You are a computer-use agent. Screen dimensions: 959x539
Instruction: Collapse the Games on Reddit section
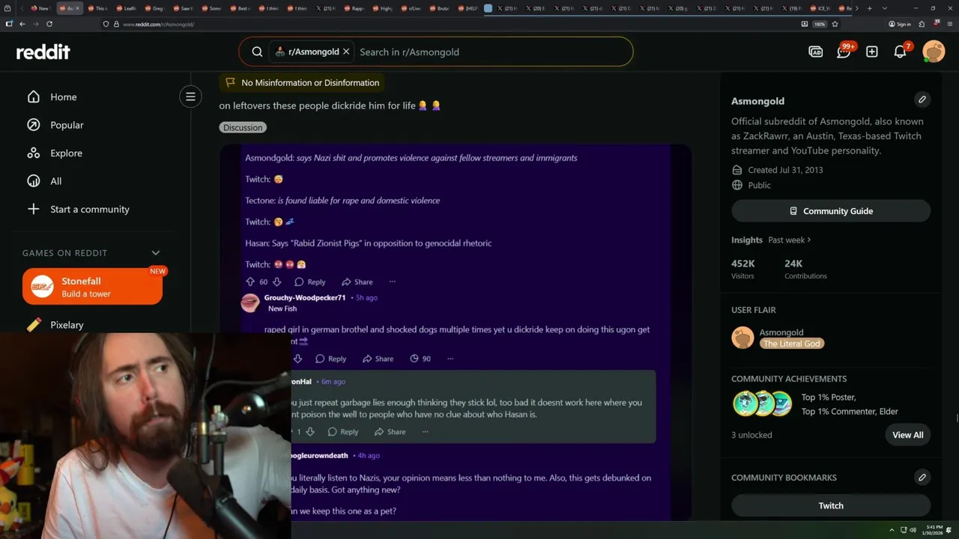coord(156,253)
